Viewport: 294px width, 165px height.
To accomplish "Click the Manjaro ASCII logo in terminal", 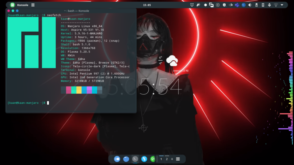I will tap(31, 43).
